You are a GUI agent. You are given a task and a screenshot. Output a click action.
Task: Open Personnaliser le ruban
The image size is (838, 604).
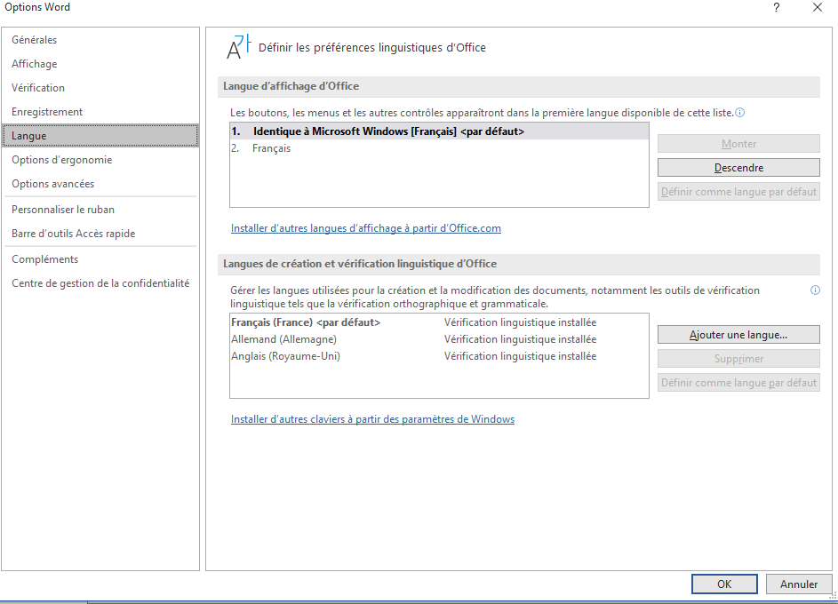100,210
